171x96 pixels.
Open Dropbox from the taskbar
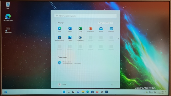102,92
